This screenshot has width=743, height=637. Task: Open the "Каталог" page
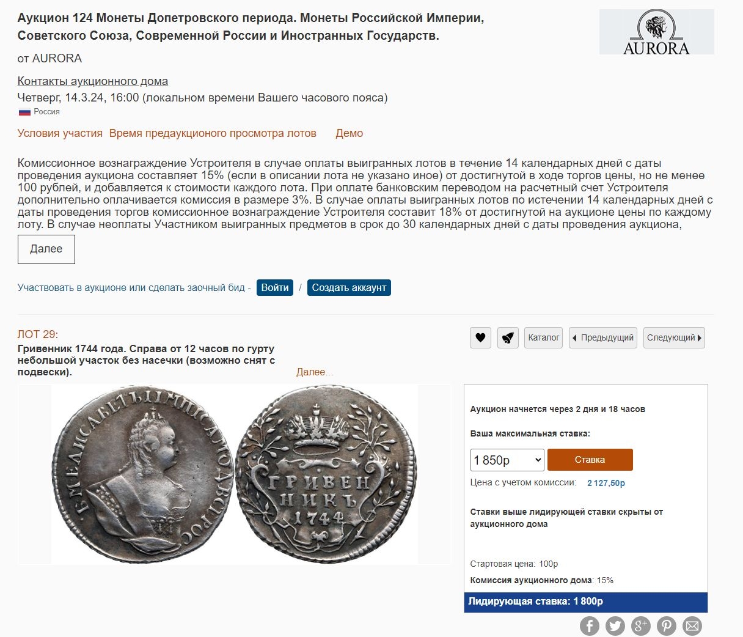pyautogui.click(x=543, y=337)
